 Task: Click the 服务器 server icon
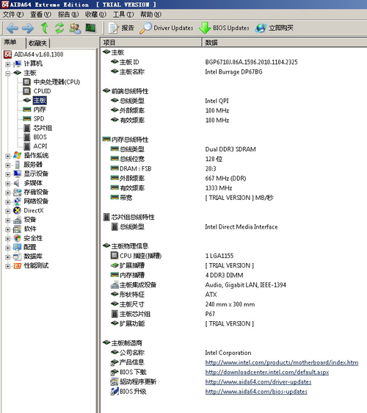pyautogui.click(x=18, y=165)
